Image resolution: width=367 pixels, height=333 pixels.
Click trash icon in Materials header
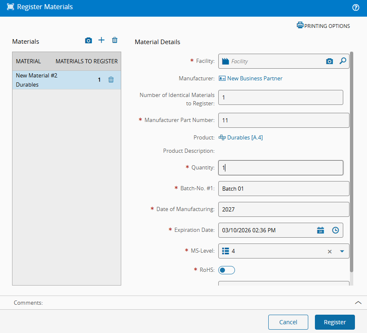(x=115, y=40)
